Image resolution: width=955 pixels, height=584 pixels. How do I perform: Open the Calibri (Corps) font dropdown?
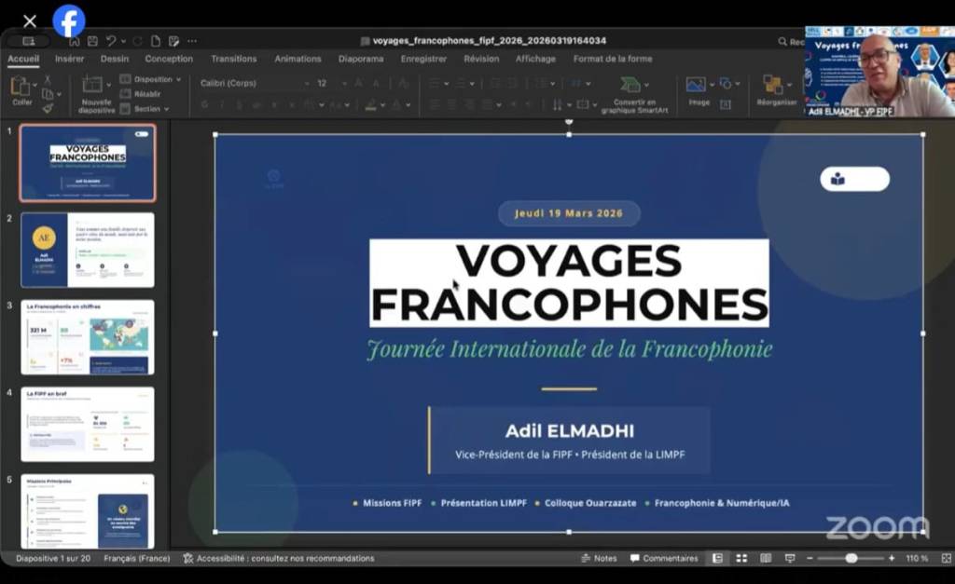coord(252,83)
